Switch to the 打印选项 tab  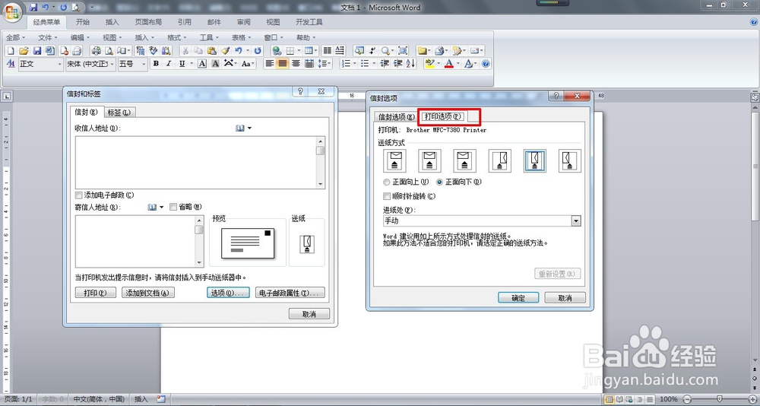coord(444,116)
